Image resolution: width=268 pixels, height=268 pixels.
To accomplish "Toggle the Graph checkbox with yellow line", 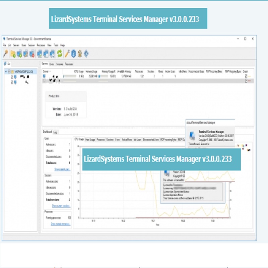I will [246, 76].
